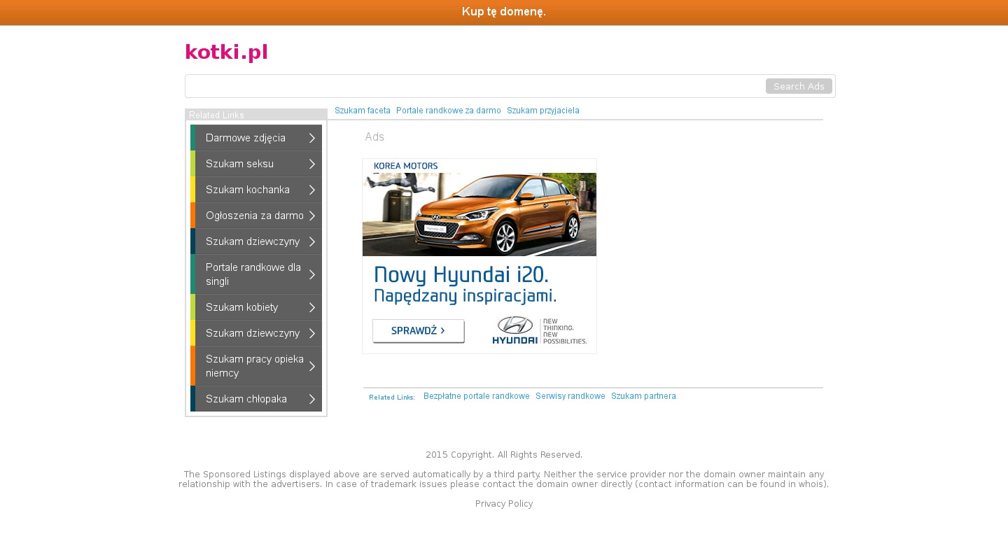Click the Hyundai logo in the ad

click(x=514, y=330)
